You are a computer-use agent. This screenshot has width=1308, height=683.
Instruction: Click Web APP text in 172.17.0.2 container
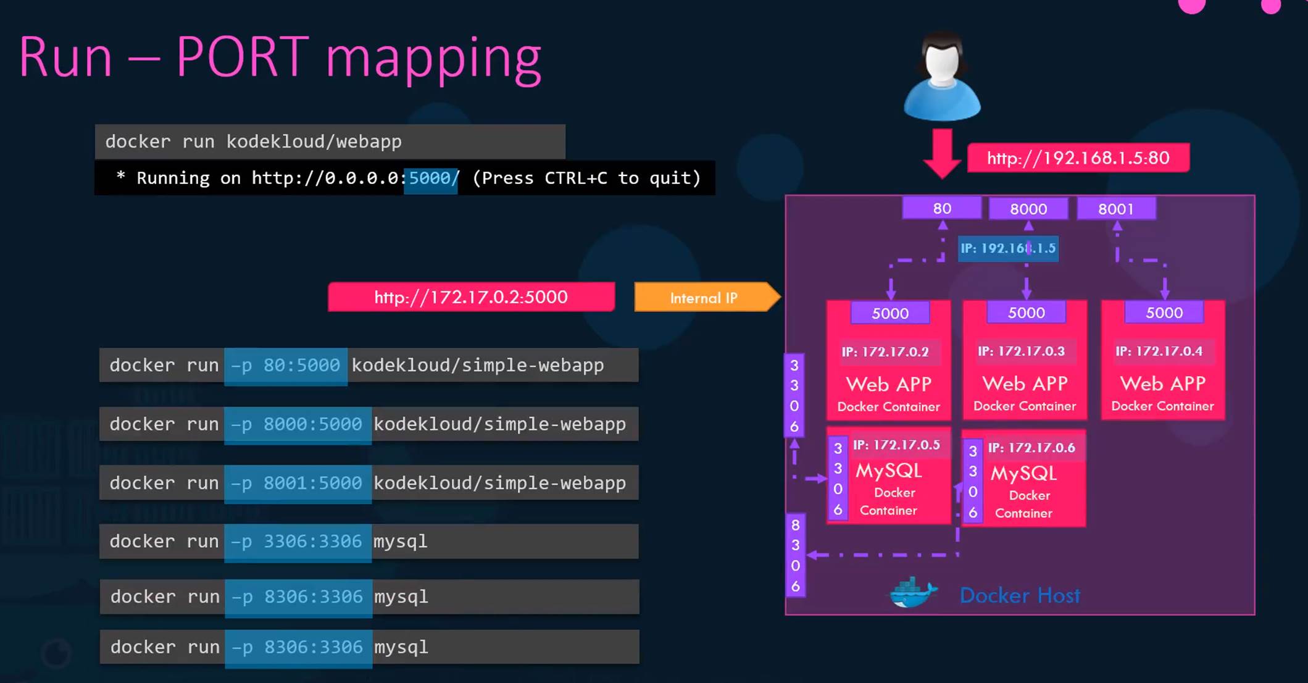(889, 384)
